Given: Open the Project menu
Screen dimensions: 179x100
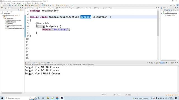Looking at the screenshot, I should tap(29, 3).
